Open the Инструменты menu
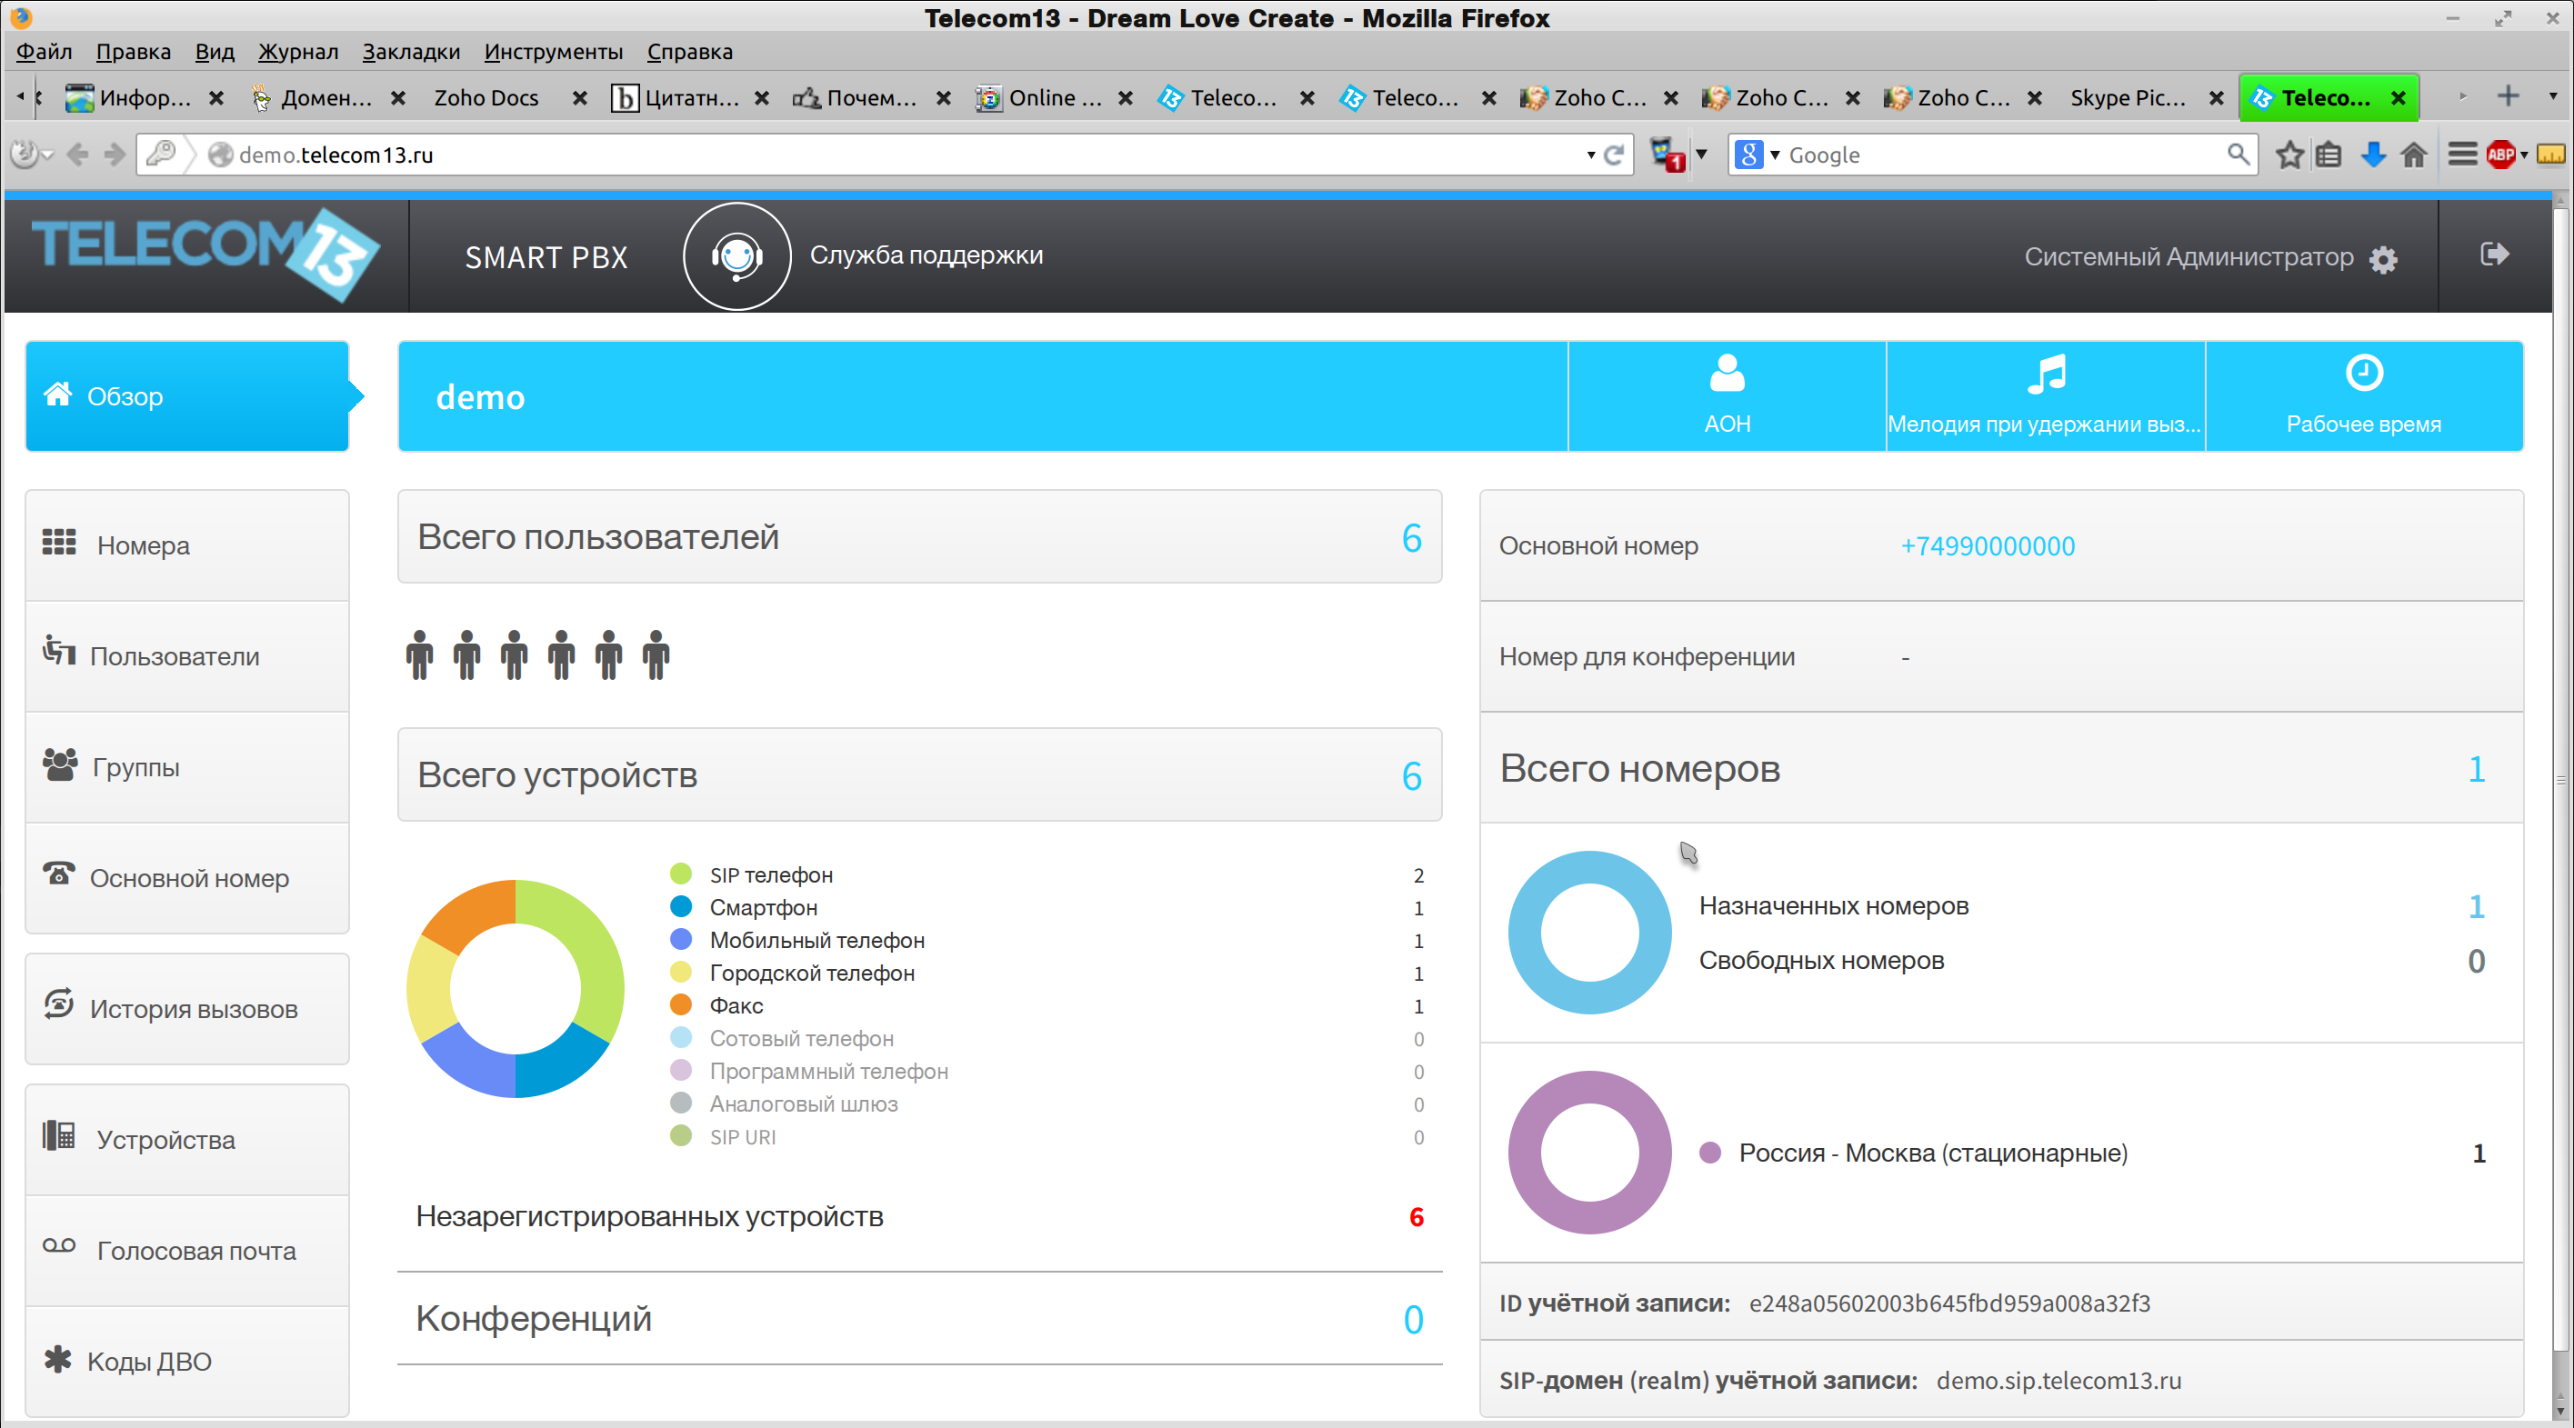This screenshot has width=2574, height=1428. (x=553, y=52)
